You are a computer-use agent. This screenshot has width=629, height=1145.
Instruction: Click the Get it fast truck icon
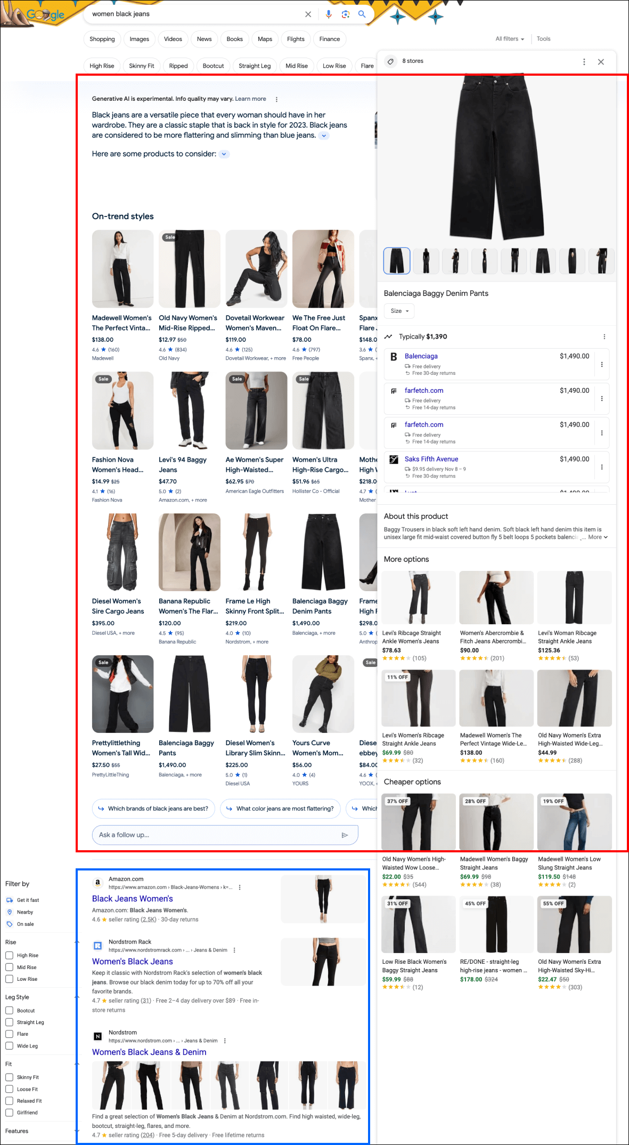pyautogui.click(x=10, y=900)
